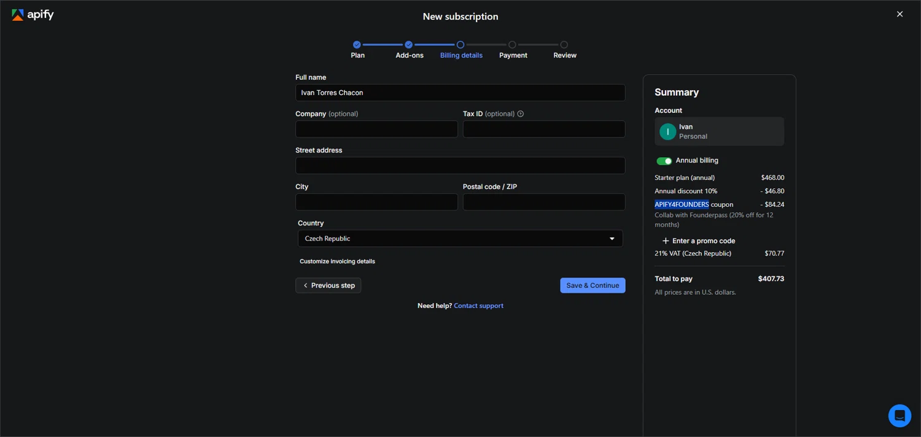The image size is (921, 437).
Task: Focus the Tax ID input field
Action: [x=544, y=129]
